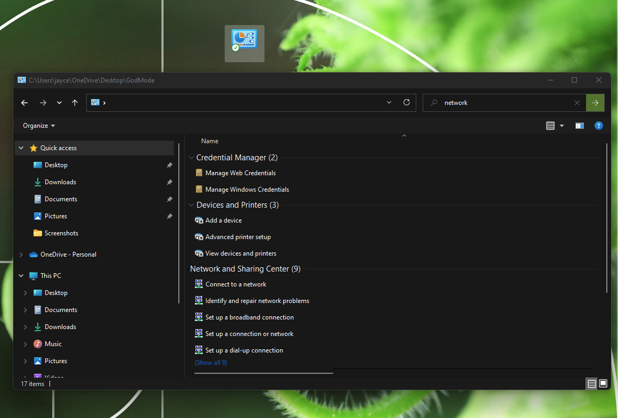Sort by the Name column header

[x=210, y=141]
